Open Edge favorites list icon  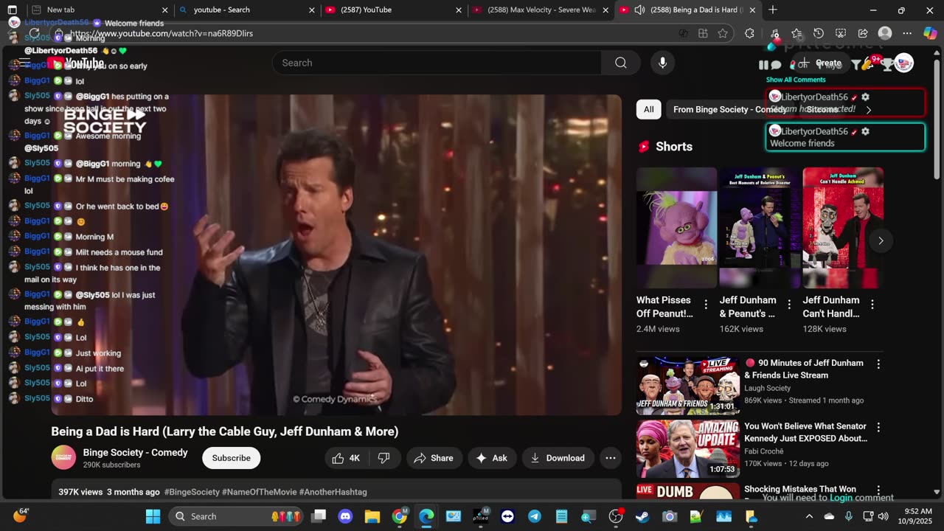tap(796, 33)
